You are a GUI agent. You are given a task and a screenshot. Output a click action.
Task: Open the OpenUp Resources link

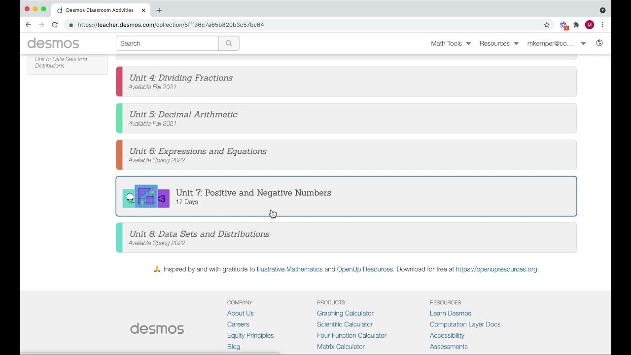(x=365, y=269)
